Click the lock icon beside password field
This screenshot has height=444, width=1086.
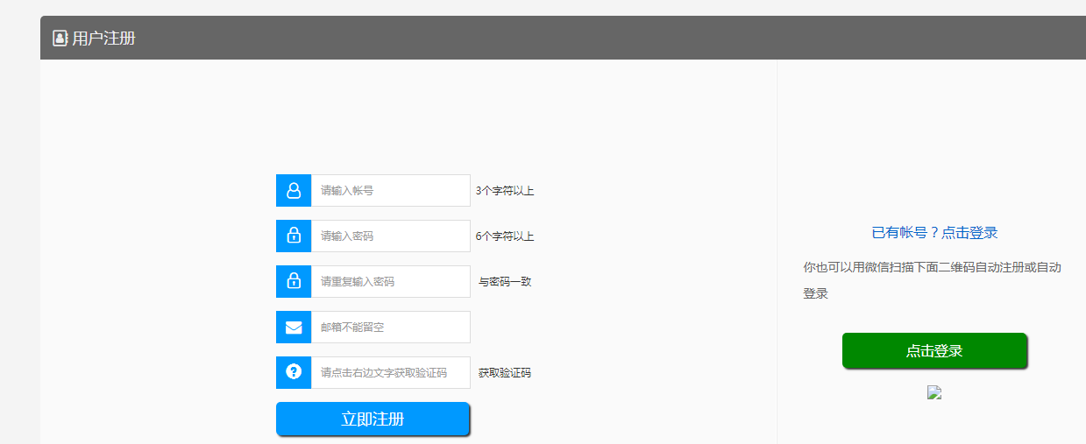[294, 236]
